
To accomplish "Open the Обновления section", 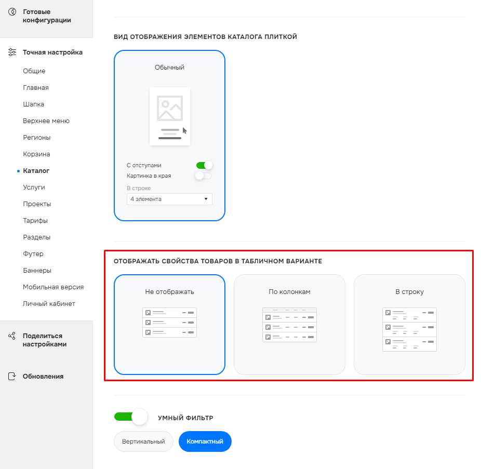I will coord(43,377).
